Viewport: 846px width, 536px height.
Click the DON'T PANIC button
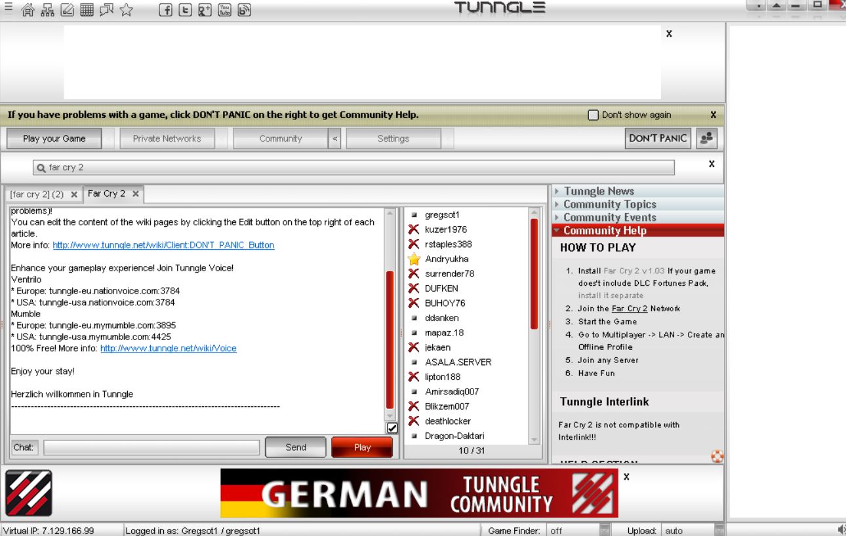(659, 138)
